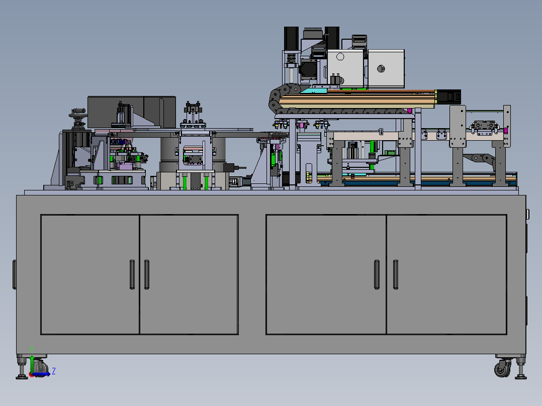Select the far-left cabinet door panel
Screen dimensions: 542x406
[90, 275]
